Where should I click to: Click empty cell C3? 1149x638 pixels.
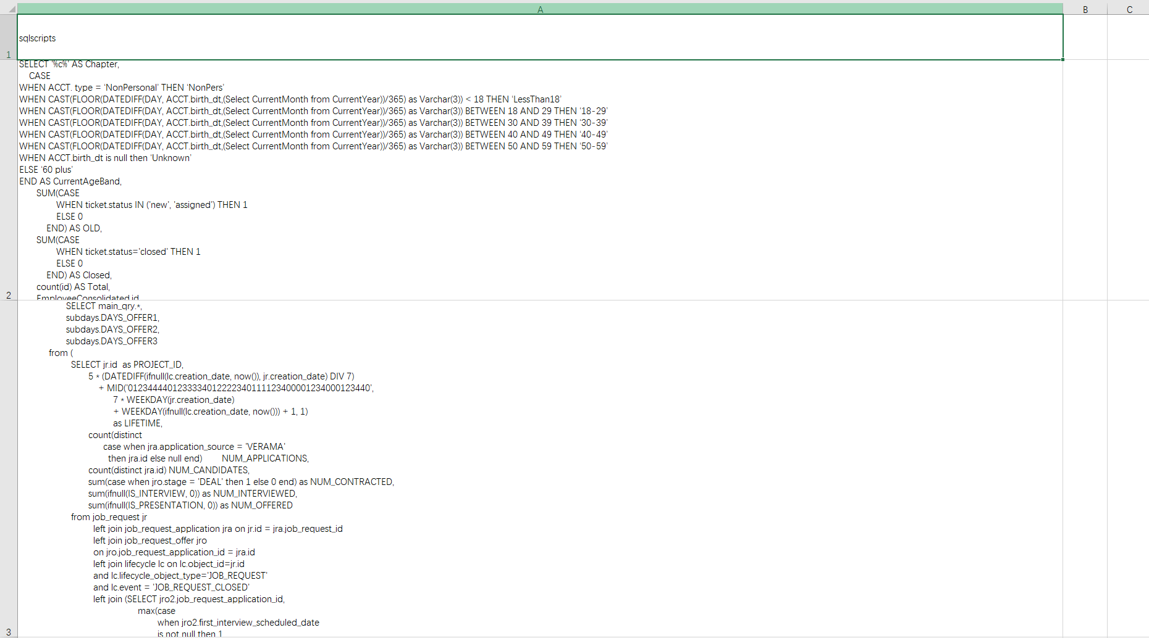coord(1129,469)
